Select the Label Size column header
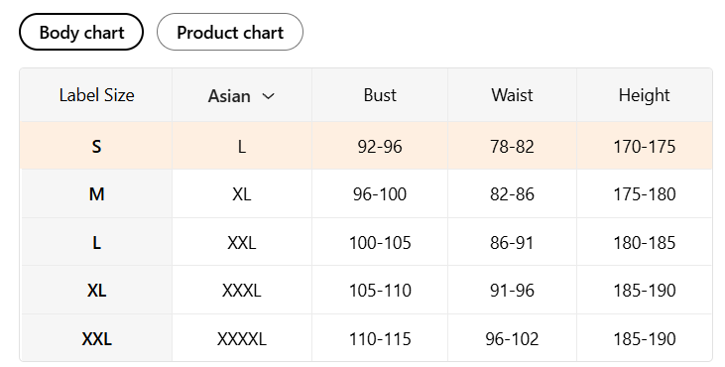 96,95
